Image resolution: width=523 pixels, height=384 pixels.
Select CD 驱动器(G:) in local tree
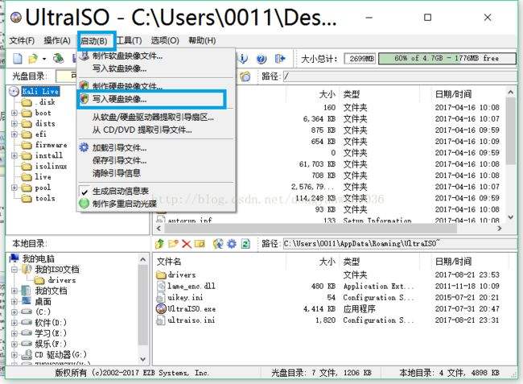pyautogui.click(x=60, y=354)
